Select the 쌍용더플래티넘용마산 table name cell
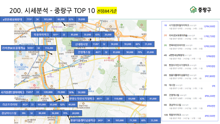Viewport: 220px width, 124px height. [x=83, y=121]
